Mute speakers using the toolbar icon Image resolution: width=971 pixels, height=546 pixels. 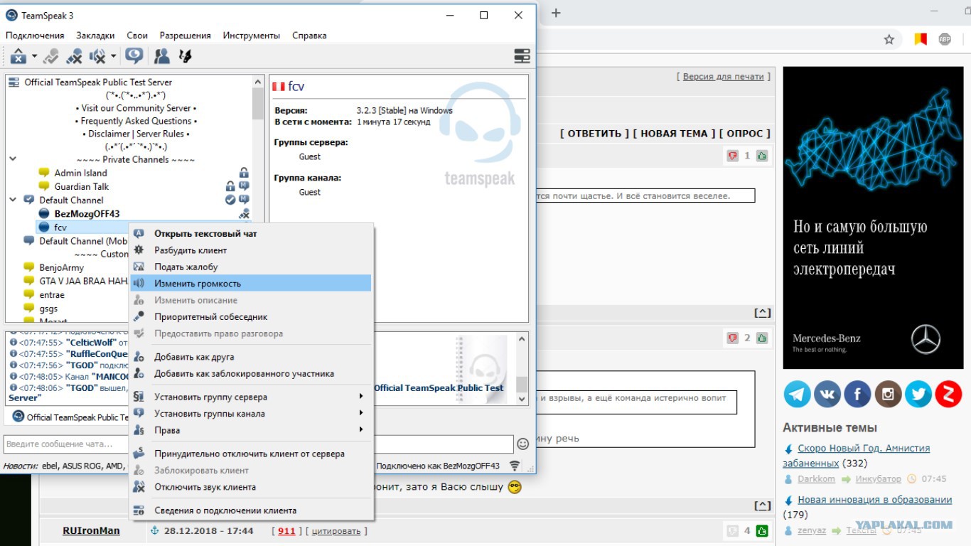click(97, 55)
